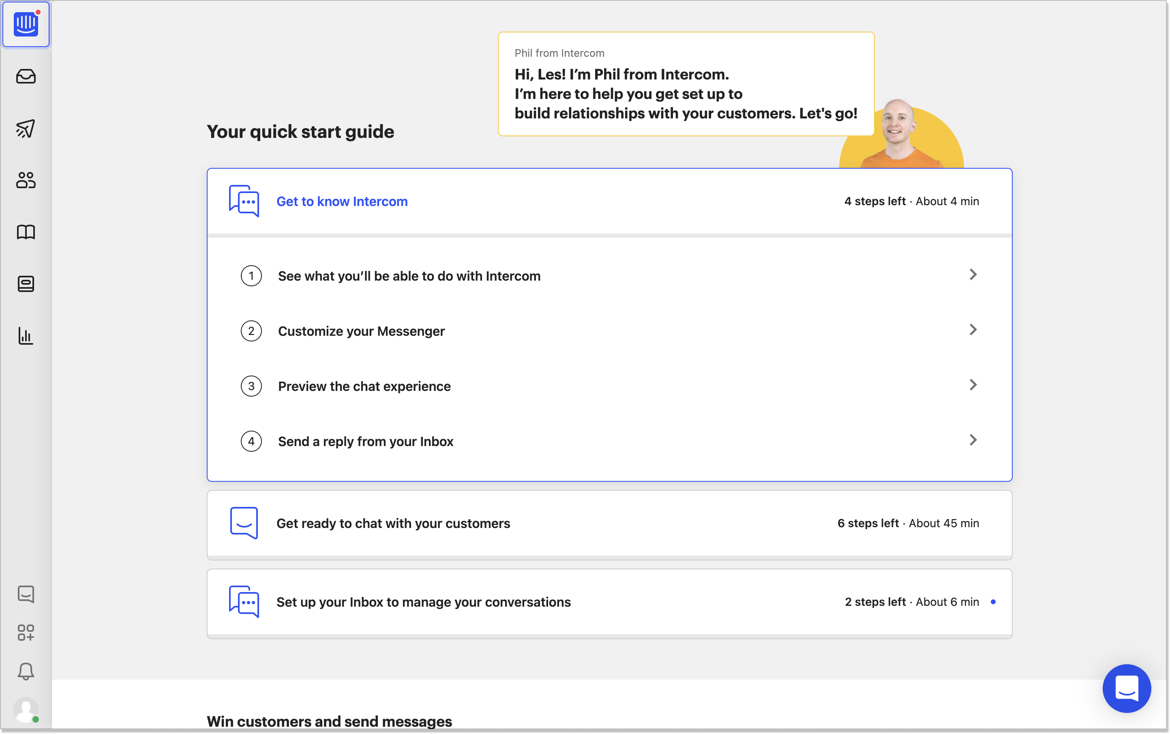The width and height of the screenshot is (1170, 734).
Task: Open the Operator bot icon in sidebar
Action: coord(26,284)
